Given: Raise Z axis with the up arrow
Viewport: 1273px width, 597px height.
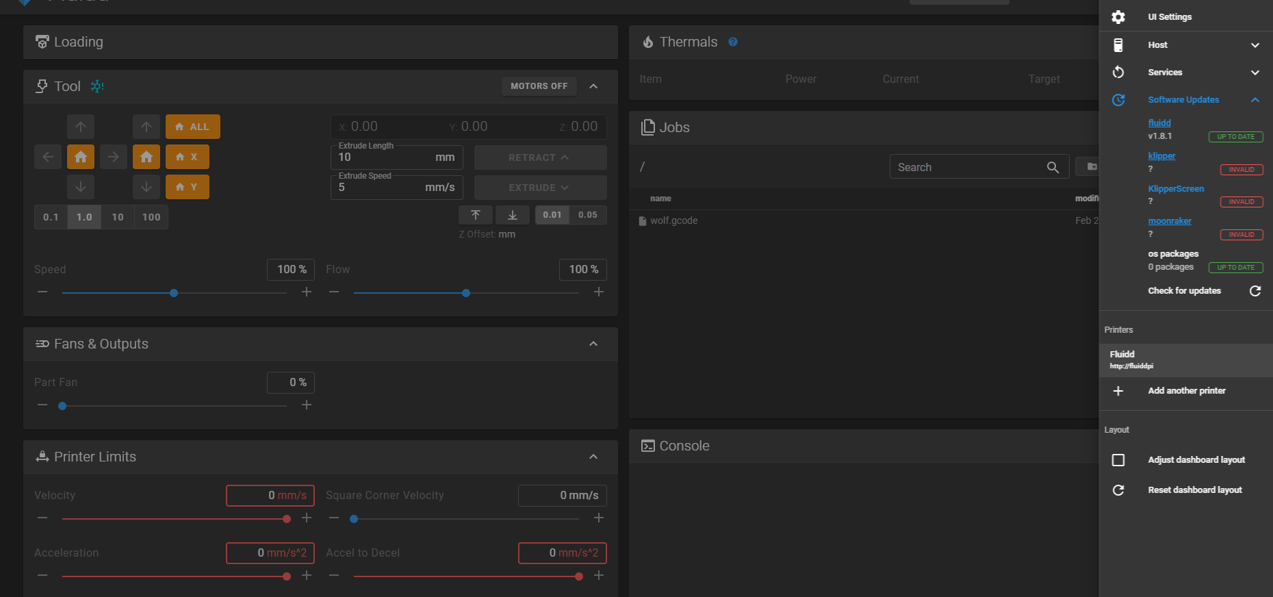Looking at the screenshot, I should pos(146,127).
